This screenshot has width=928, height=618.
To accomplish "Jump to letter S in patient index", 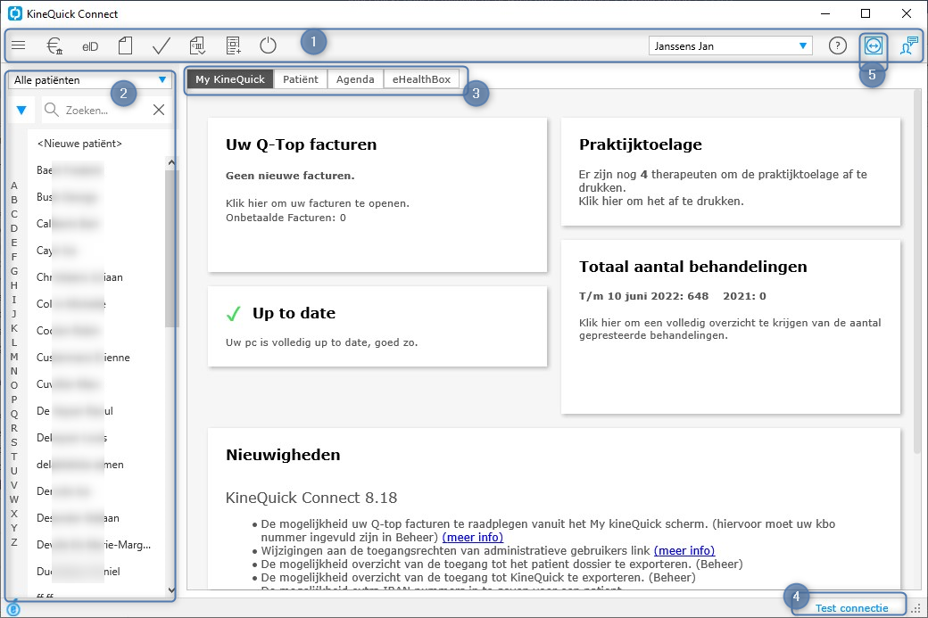I will pyautogui.click(x=14, y=442).
